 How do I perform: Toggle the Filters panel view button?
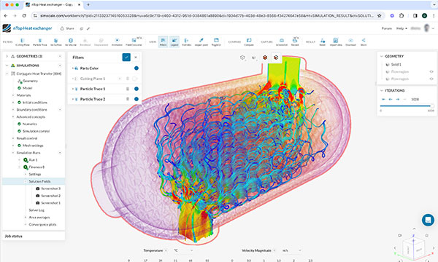pos(163,41)
